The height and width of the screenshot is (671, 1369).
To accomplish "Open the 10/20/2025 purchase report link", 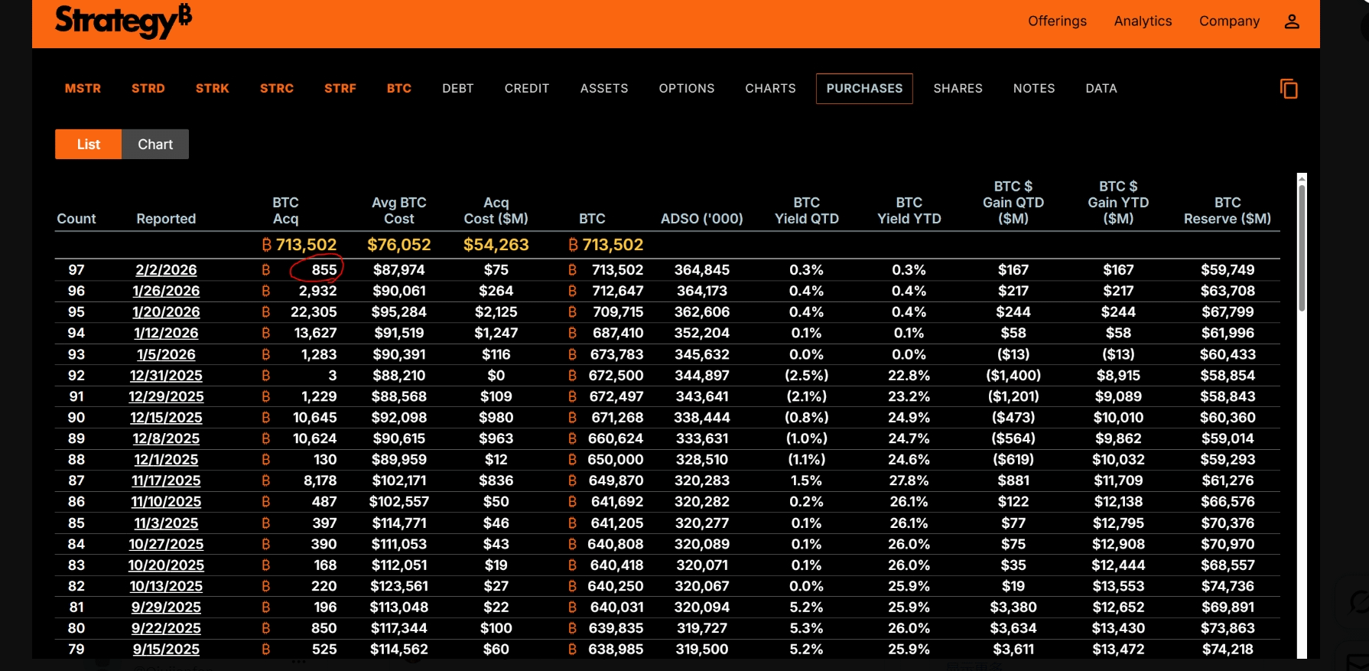I will pos(166,565).
